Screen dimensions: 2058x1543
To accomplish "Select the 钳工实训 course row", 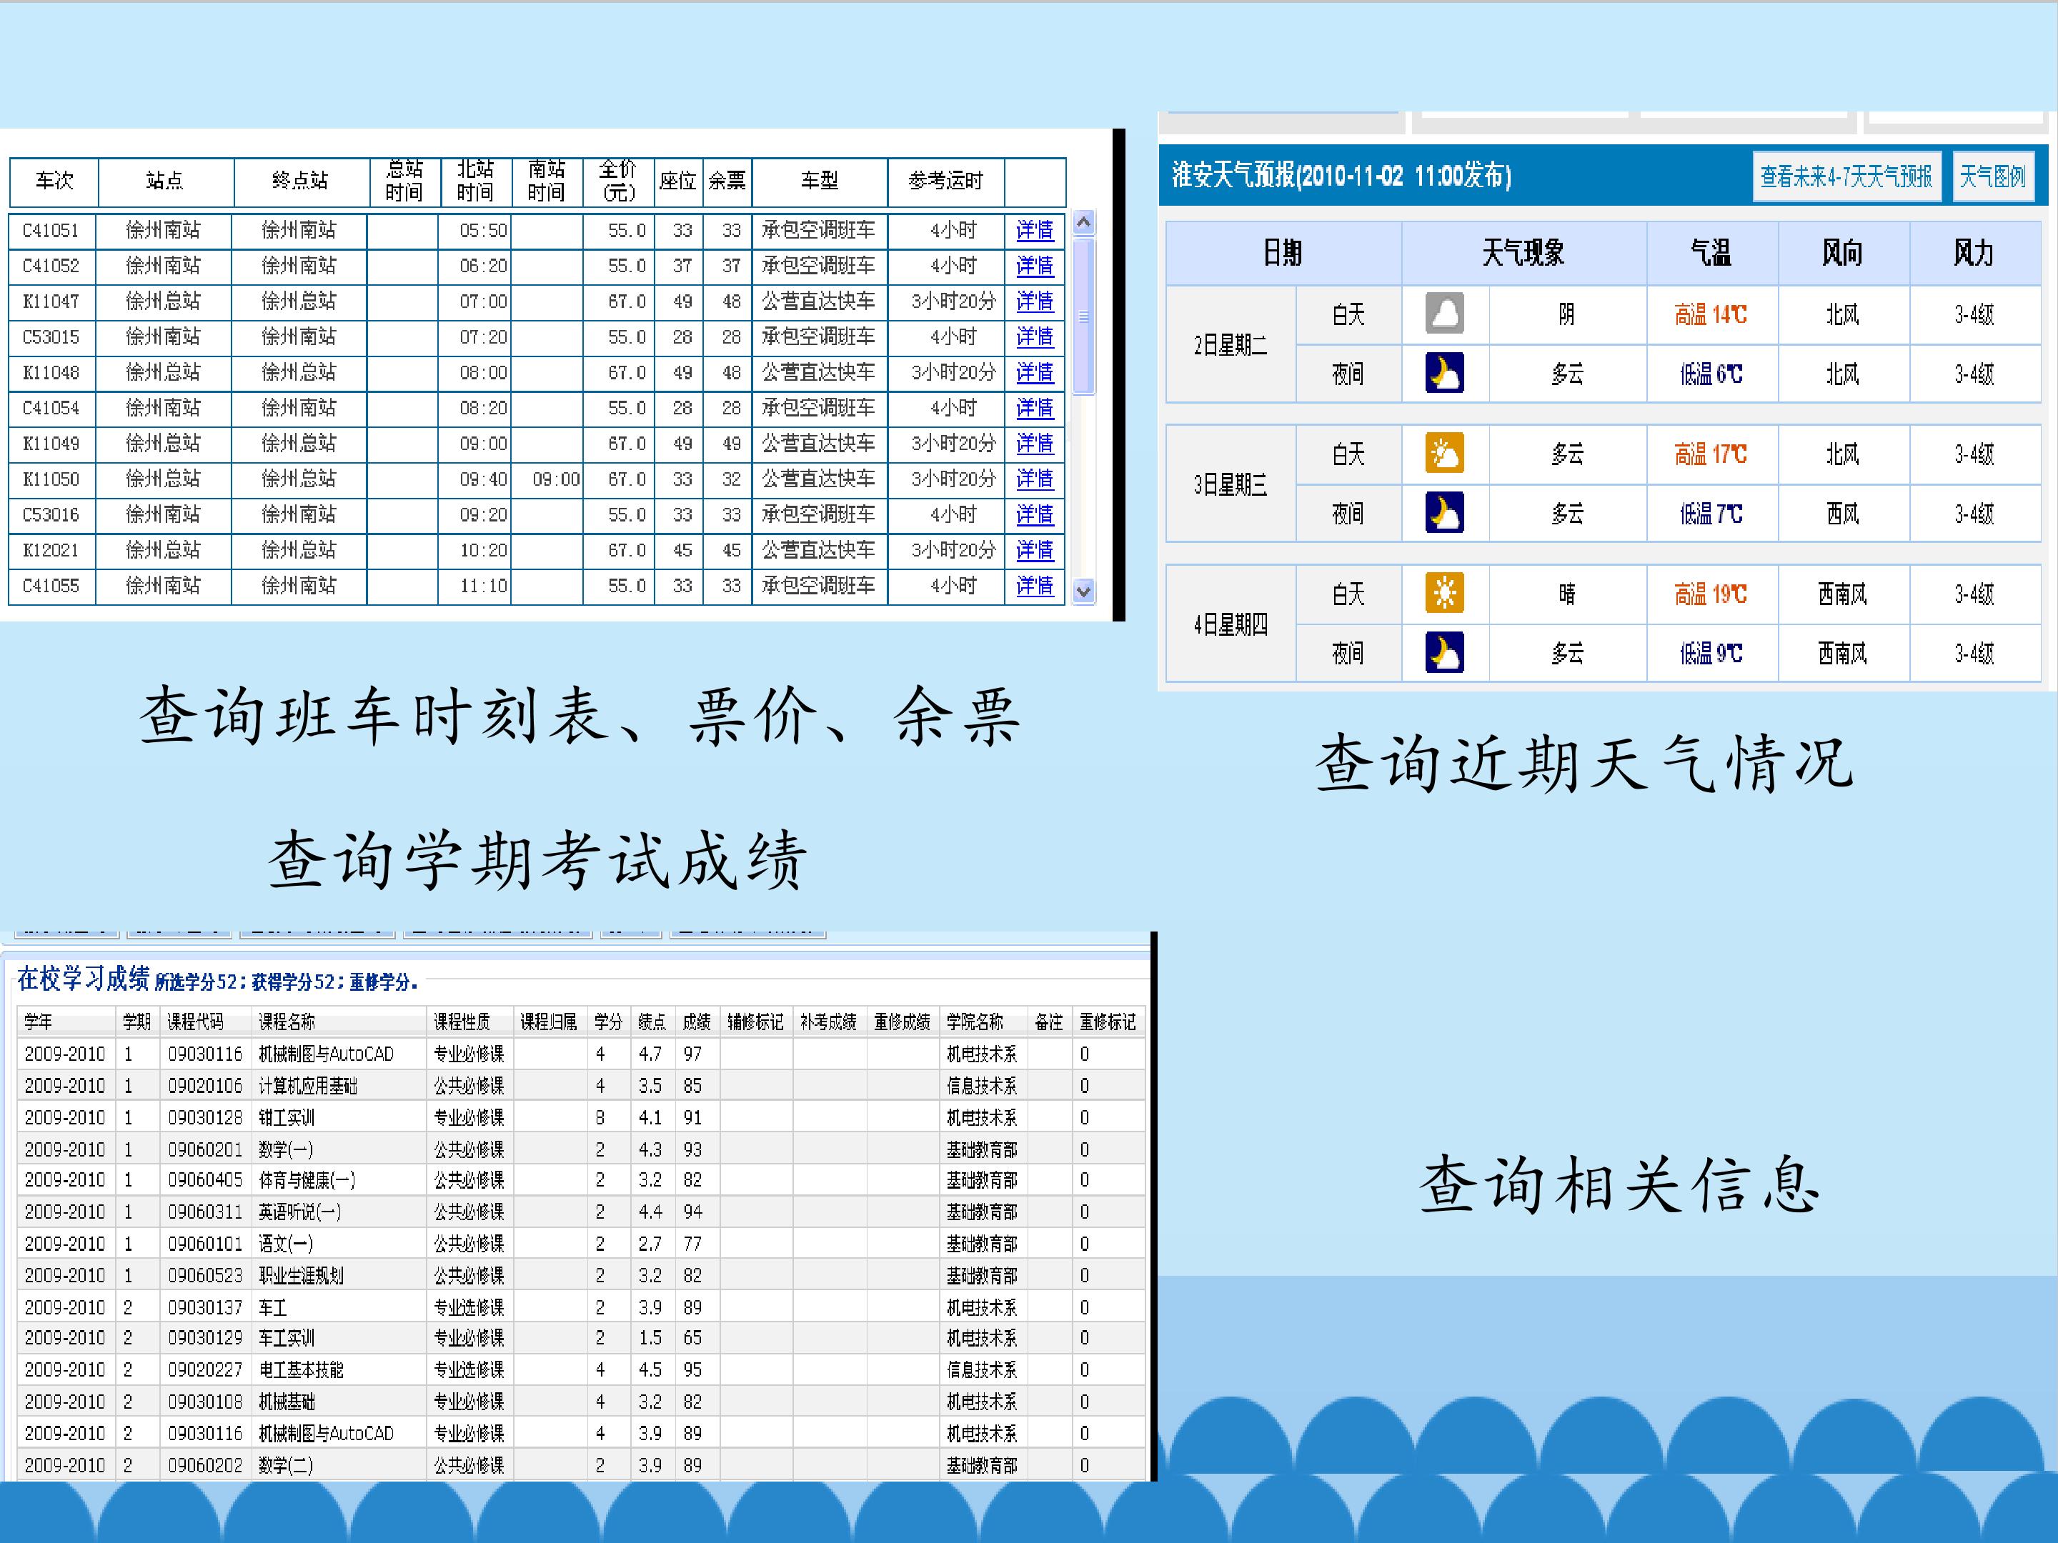I will 580,1117.
